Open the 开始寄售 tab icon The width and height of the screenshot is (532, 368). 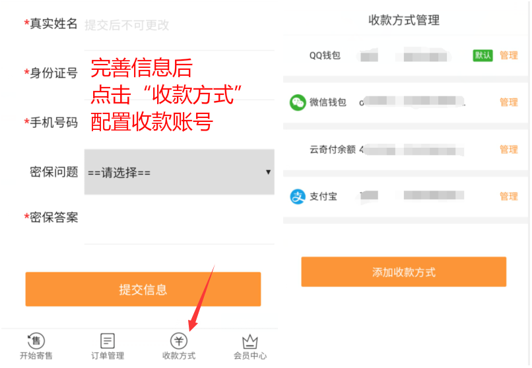36,340
